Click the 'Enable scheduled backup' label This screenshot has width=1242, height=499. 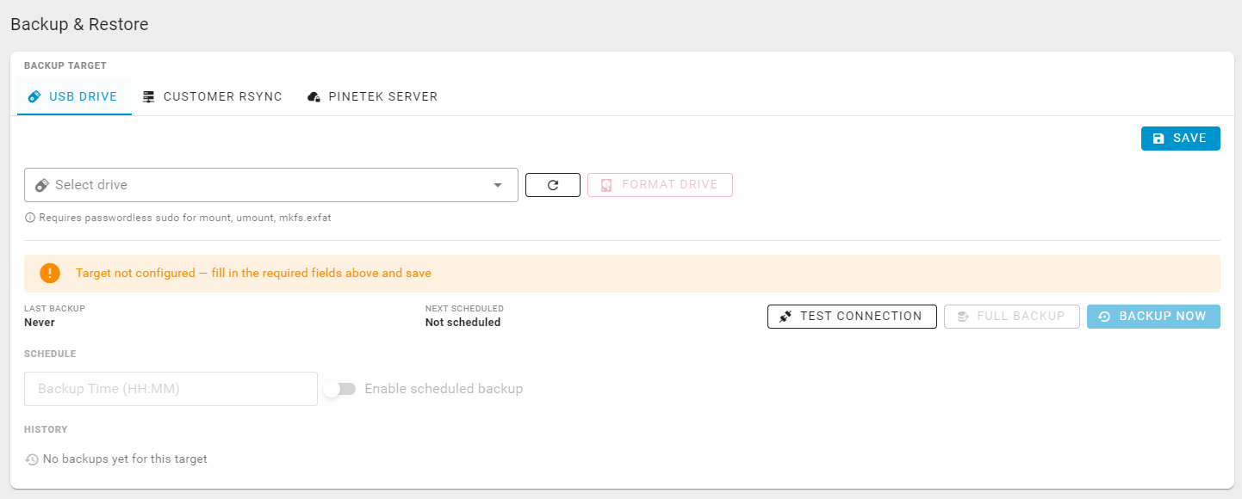click(444, 389)
